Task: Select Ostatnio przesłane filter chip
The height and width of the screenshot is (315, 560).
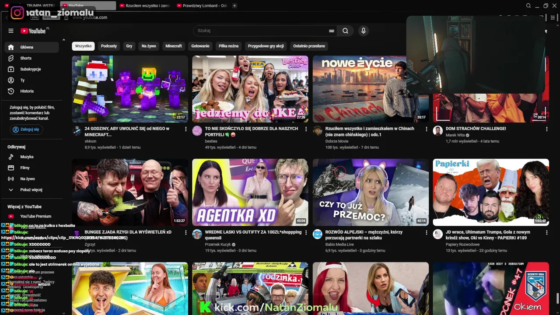Action: (x=309, y=46)
